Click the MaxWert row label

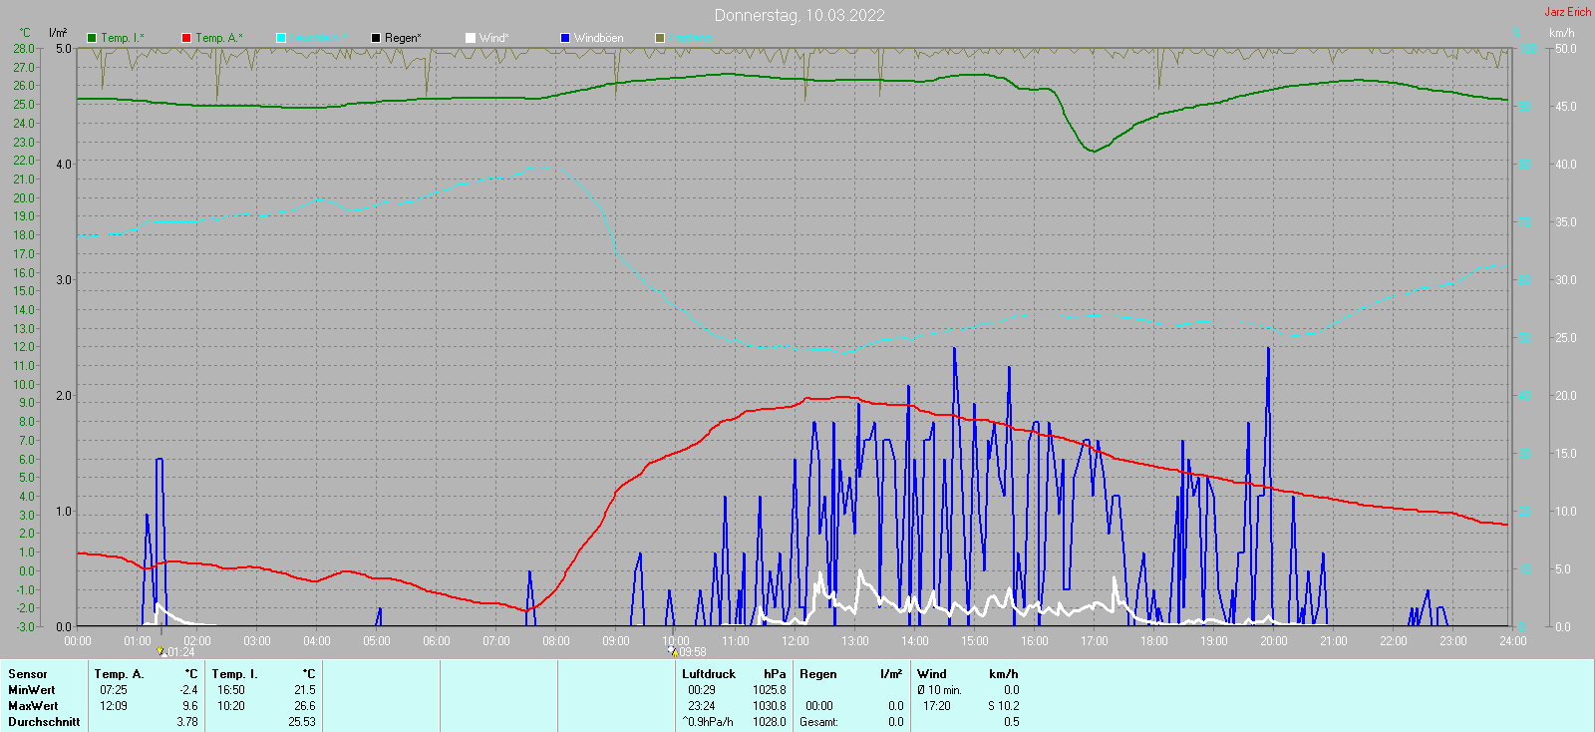32,706
